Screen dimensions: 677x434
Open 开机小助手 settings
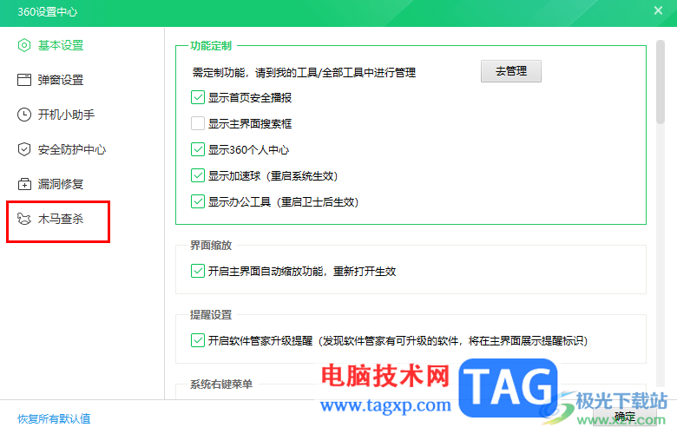(66, 115)
